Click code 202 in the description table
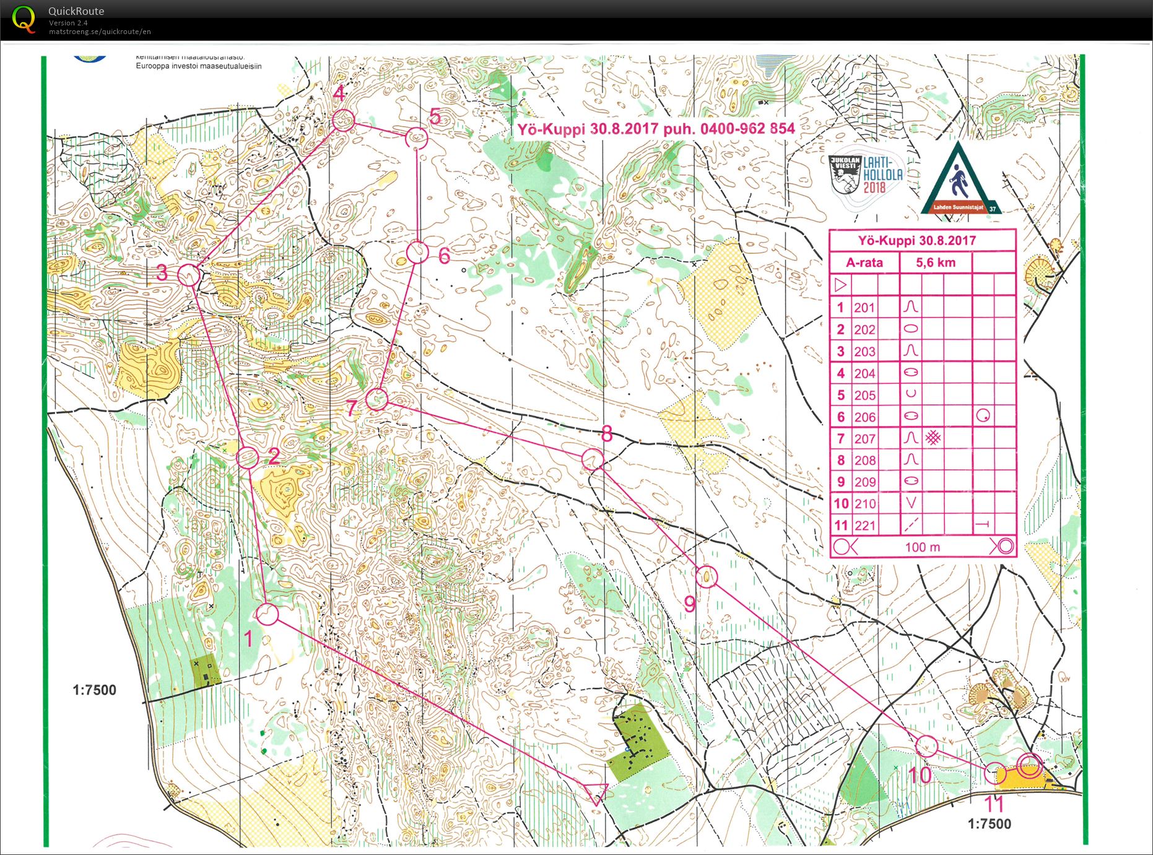1153x855 pixels. (x=864, y=329)
